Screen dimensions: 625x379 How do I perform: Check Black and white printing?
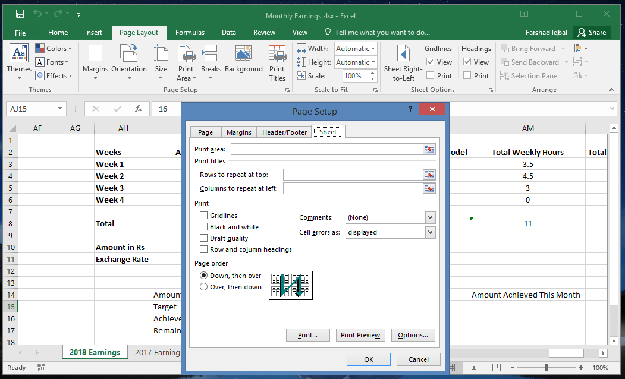(203, 226)
